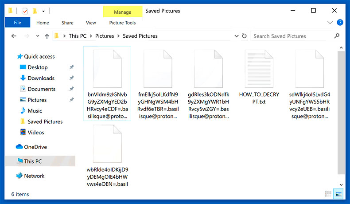Select file icon of gdRles3kODNdfk encrypted file
Viewport: 350px width, 204px height.
coord(209,69)
